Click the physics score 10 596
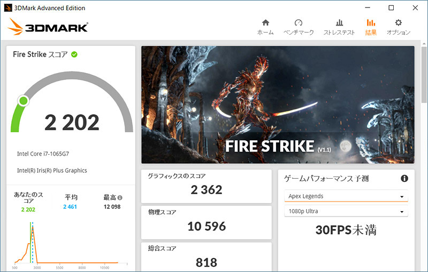The image size is (428, 272). point(207,226)
